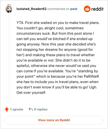108x129 pixels.
Task: Open the Isolated_Reader62 username profile
Action: [32, 9]
